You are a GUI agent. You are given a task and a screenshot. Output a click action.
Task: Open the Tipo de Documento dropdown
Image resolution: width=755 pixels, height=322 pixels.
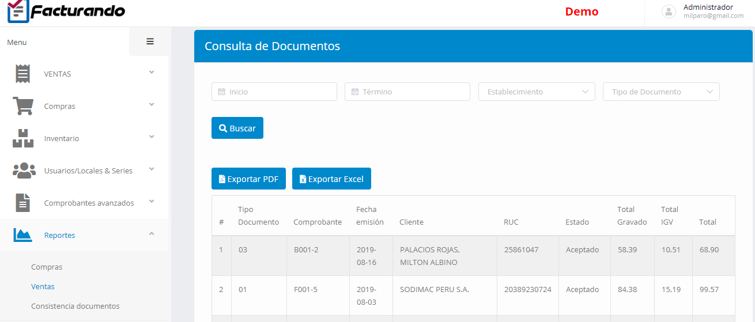[661, 92]
